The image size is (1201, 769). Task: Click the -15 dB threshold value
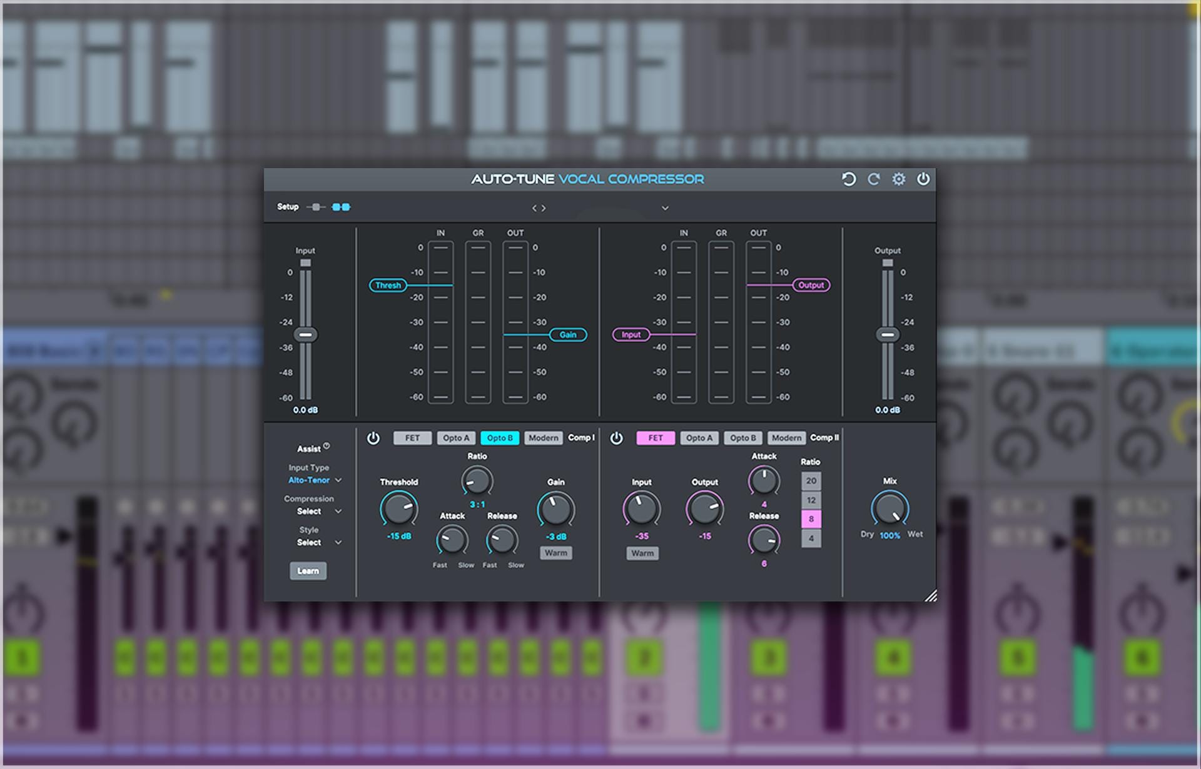tap(399, 536)
